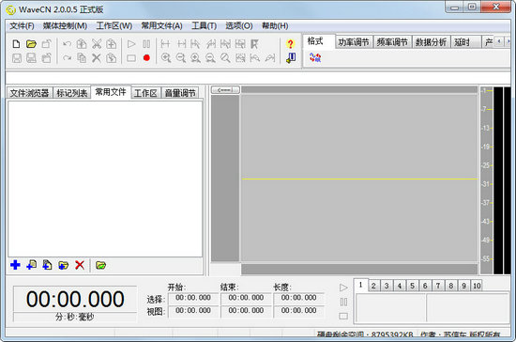Open the 媒体控制(M) menu
The width and height of the screenshot is (516, 342).
[x=65, y=26]
